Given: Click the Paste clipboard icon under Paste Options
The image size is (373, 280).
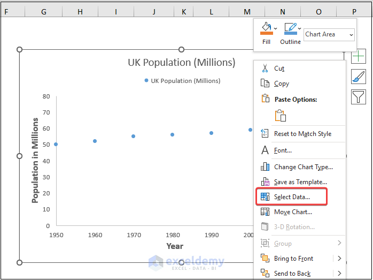Looking at the screenshot, I should point(281,116).
